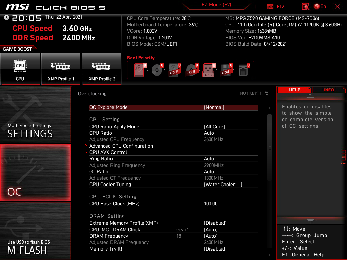Click the triple red arrows on right edge

[x=343, y=164]
